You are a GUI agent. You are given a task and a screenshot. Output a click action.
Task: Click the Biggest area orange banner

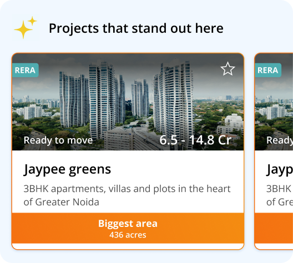tap(128, 228)
